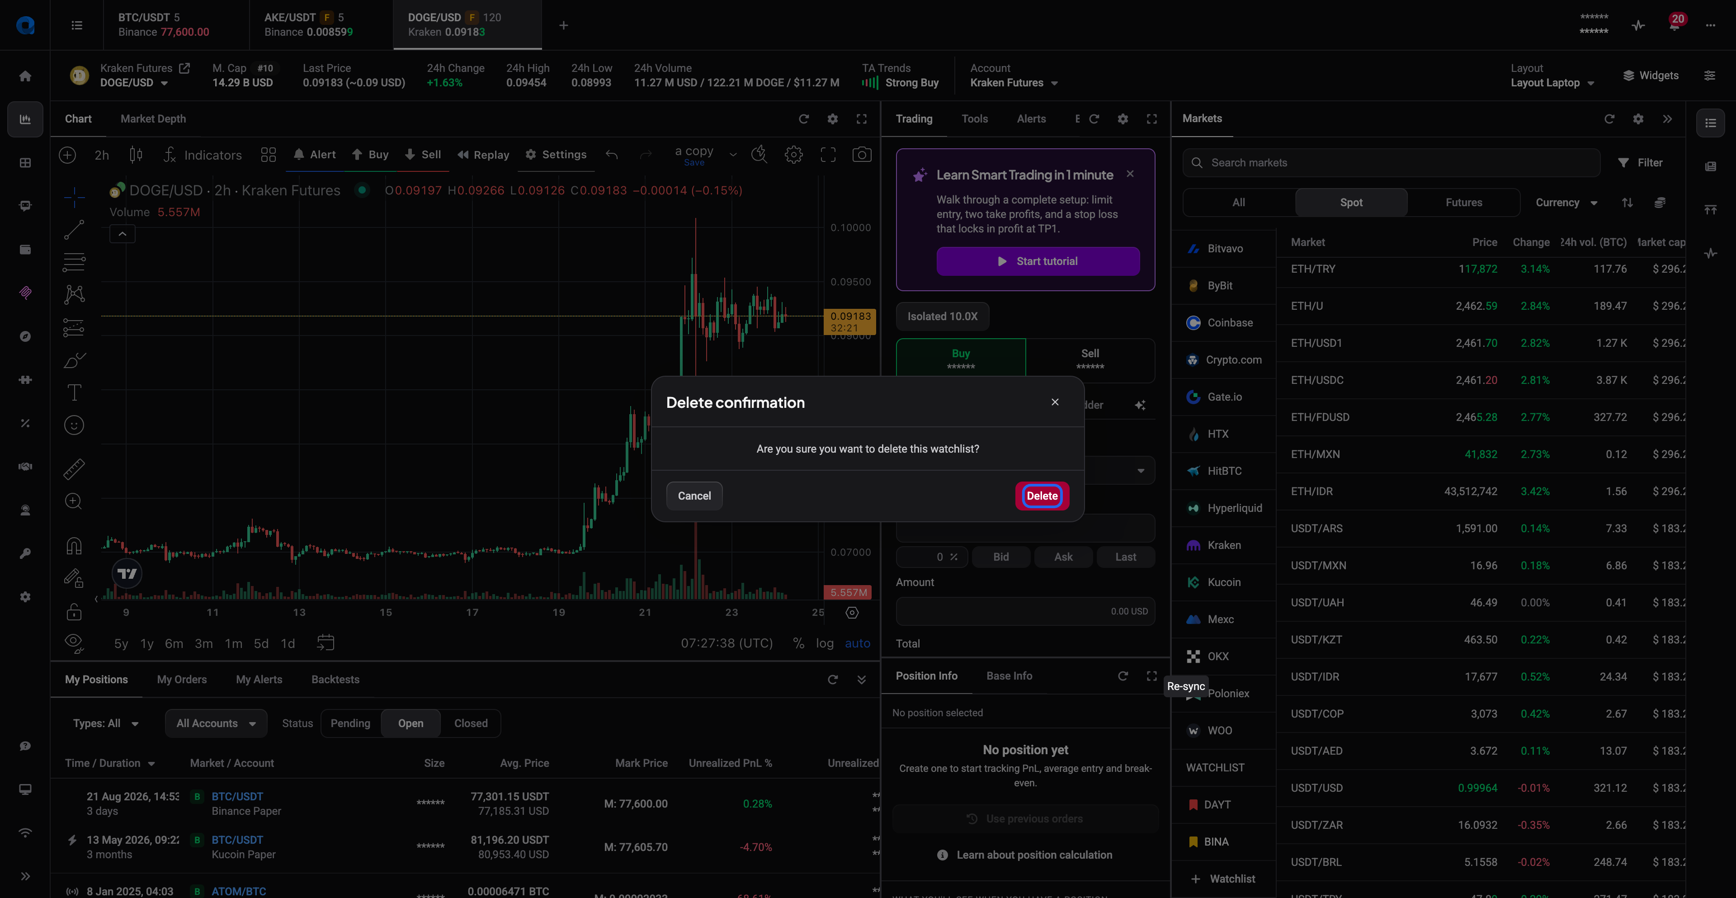
Task: Switch to the Alerts tab
Action: click(1031, 118)
